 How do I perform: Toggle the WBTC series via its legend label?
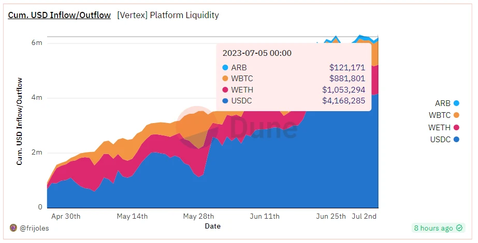tap(440, 115)
